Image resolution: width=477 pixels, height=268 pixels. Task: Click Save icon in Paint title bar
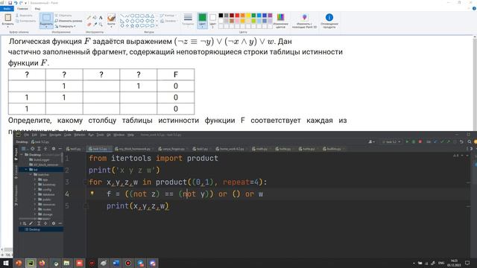[x=10, y=3]
